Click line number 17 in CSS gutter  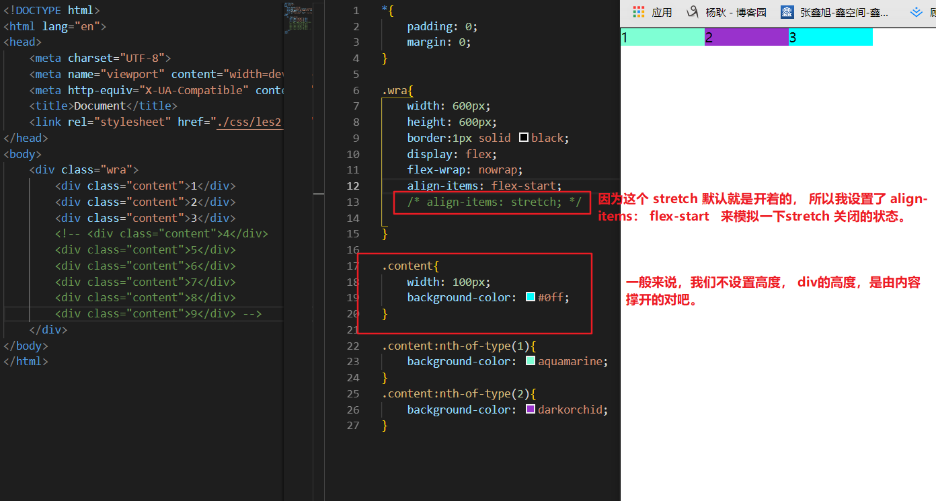coord(353,266)
